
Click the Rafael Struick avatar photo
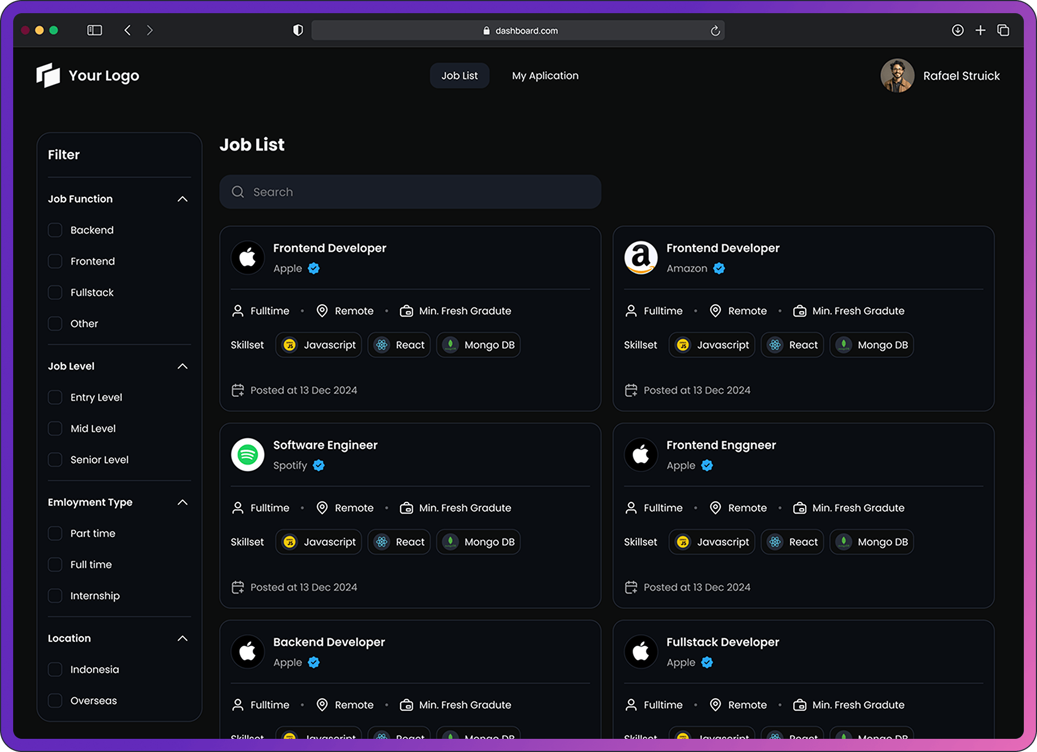pyautogui.click(x=897, y=76)
